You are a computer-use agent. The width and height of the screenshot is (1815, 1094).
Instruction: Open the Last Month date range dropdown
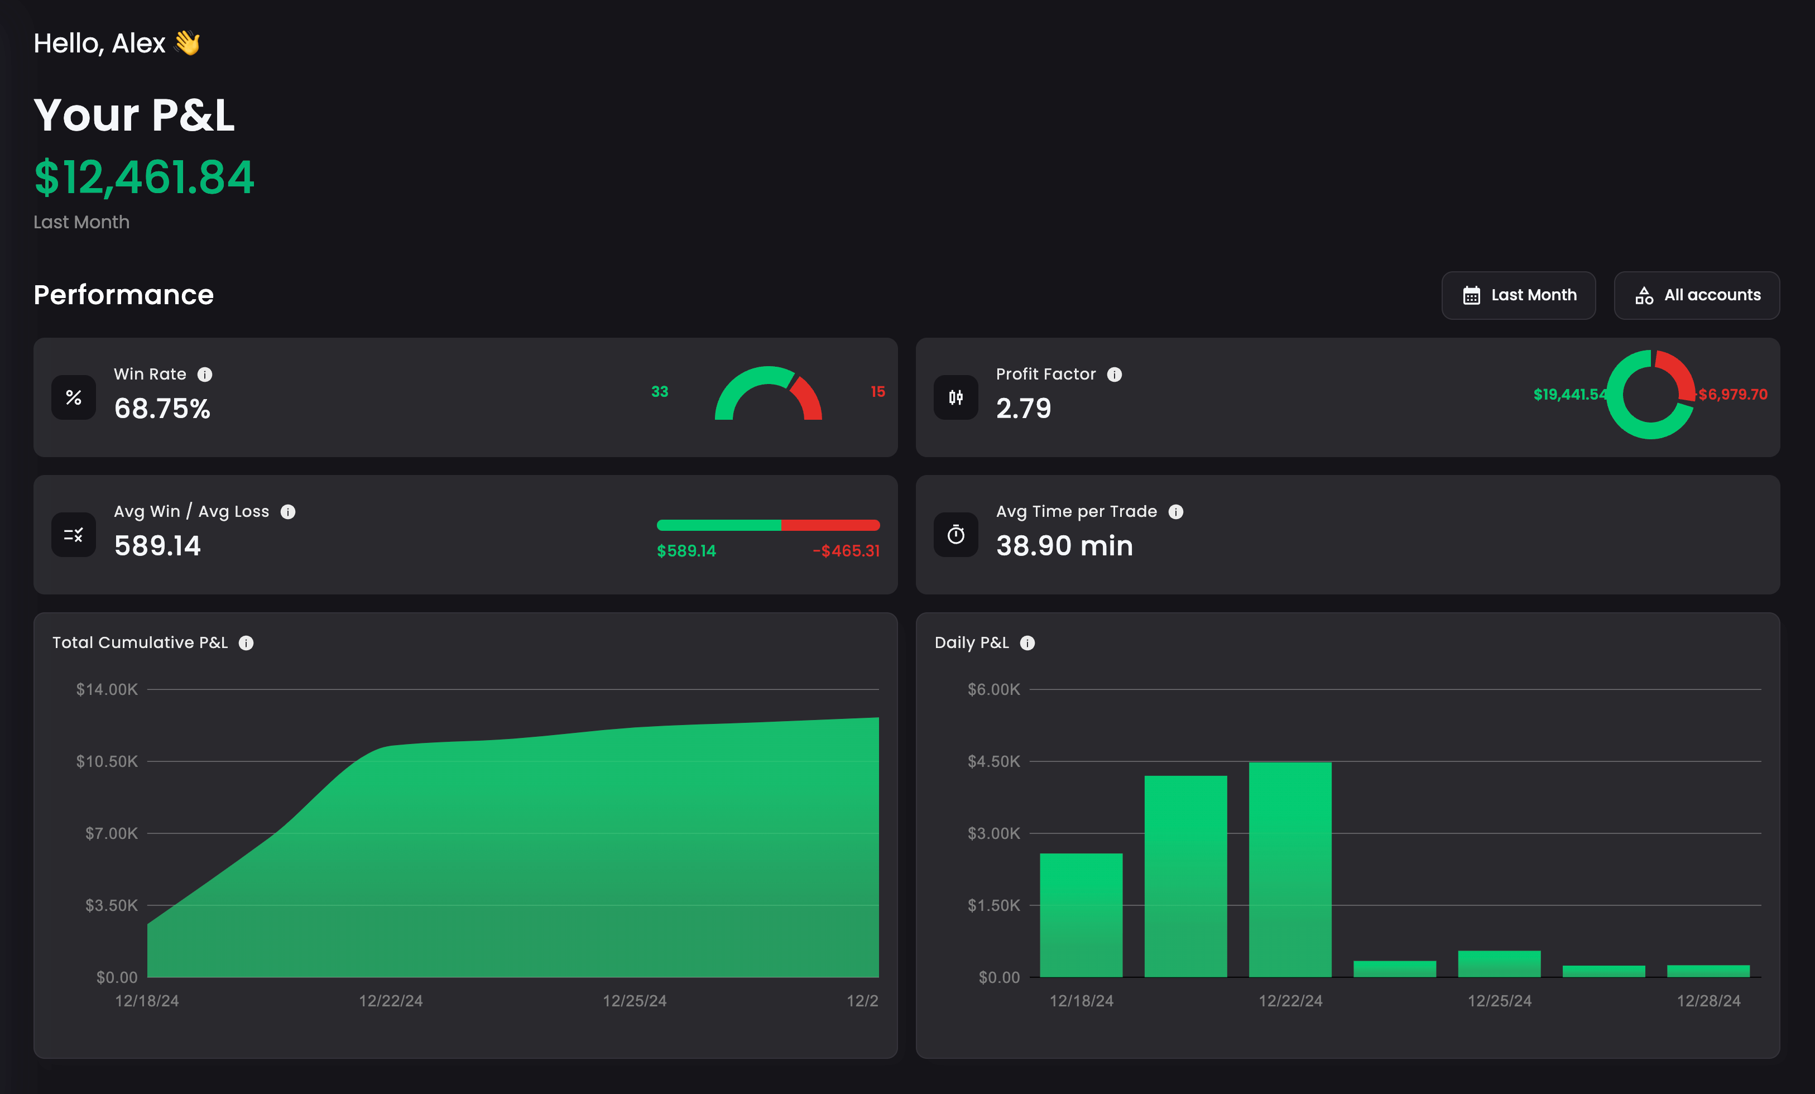pyautogui.click(x=1518, y=295)
